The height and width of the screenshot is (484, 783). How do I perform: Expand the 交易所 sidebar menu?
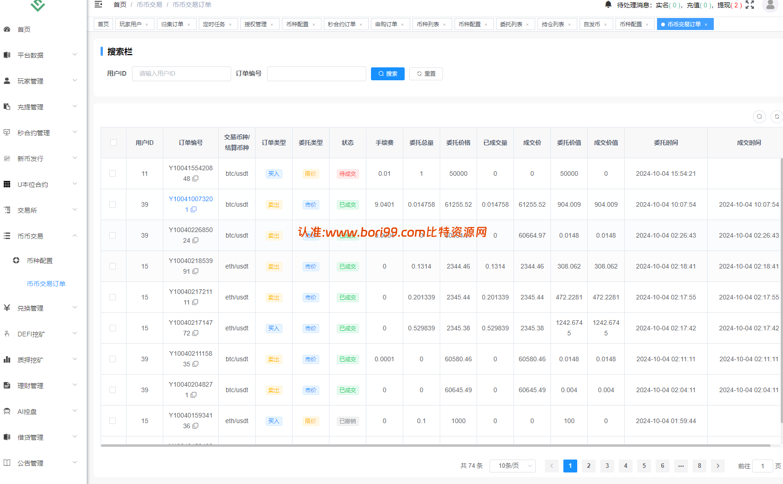(43, 210)
